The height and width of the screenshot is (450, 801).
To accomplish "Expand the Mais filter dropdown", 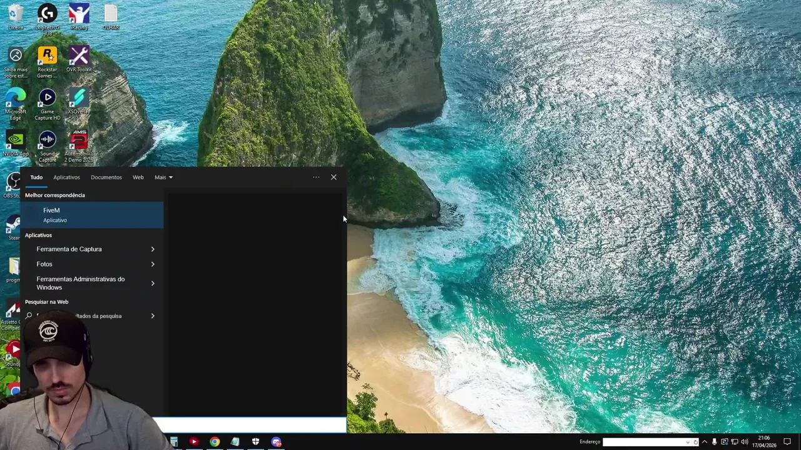I will coord(163,177).
